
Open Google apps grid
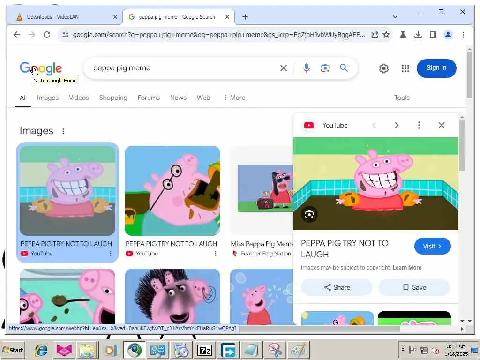coord(405,68)
